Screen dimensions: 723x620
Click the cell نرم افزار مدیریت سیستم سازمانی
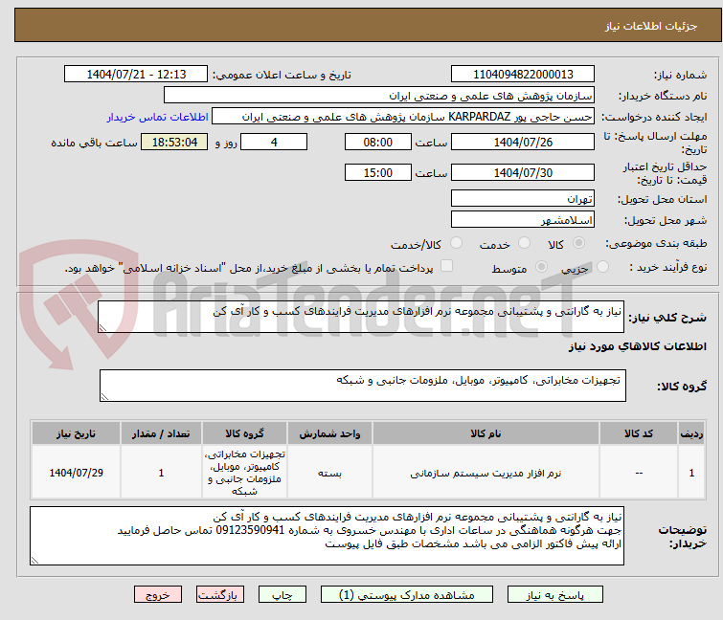(x=486, y=473)
